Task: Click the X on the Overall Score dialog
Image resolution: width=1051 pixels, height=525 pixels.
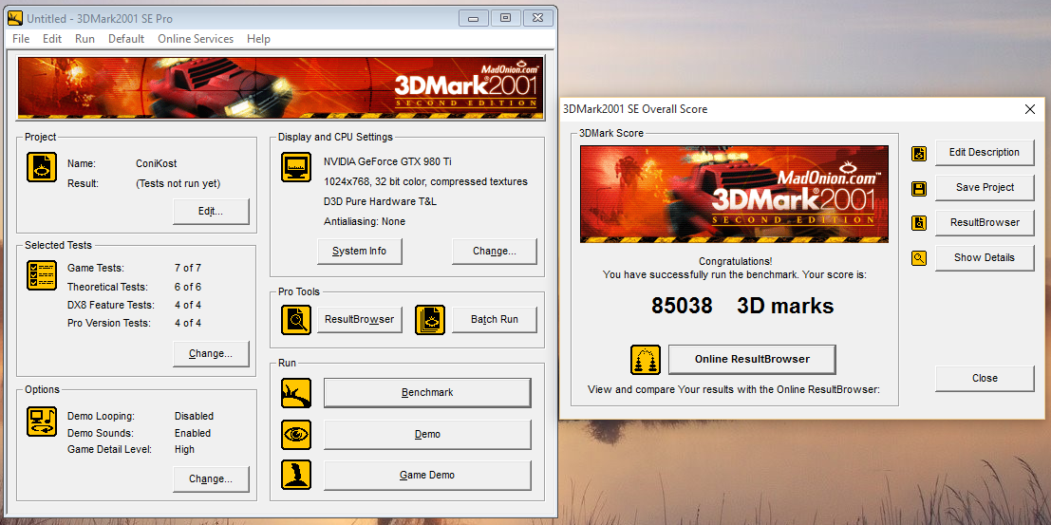Action: pos(1030,109)
